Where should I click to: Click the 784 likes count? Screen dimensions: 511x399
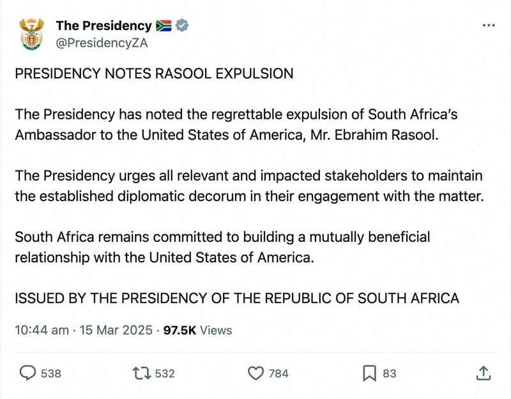[x=278, y=373]
